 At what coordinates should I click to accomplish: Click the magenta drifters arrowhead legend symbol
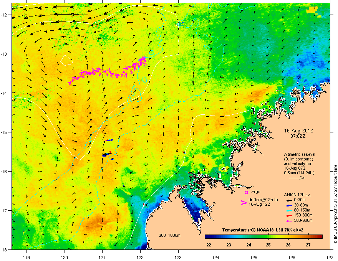(x=244, y=203)
